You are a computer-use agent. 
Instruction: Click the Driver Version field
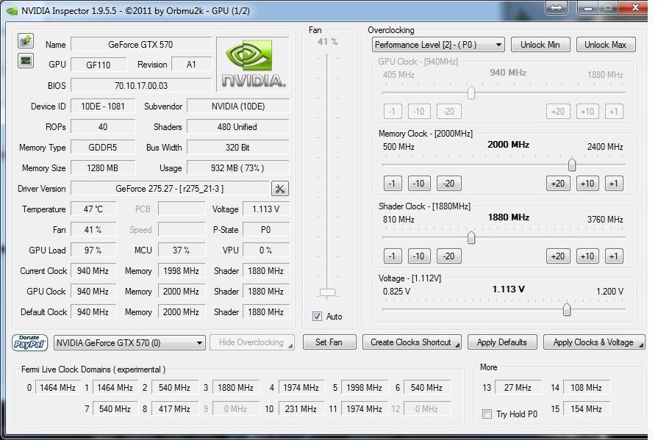170,189
